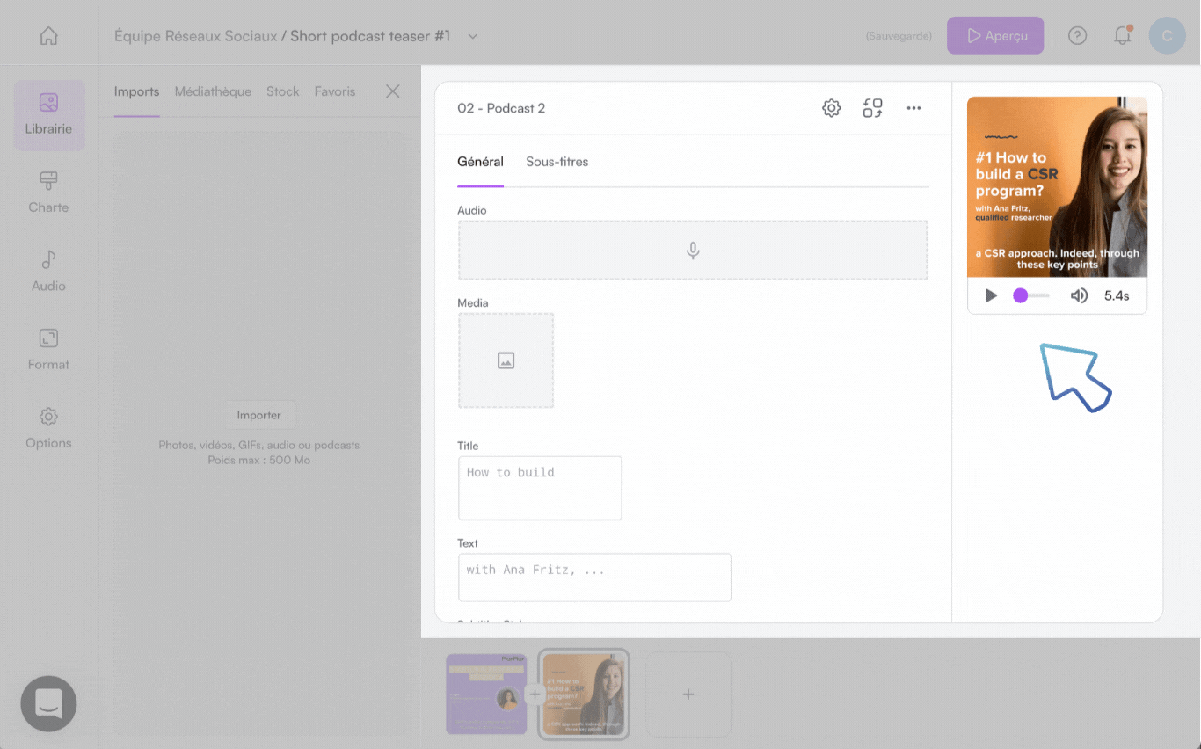Open the Options sidebar section
The height and width of the screenshot is (749, 1201).
pos(48,429)
